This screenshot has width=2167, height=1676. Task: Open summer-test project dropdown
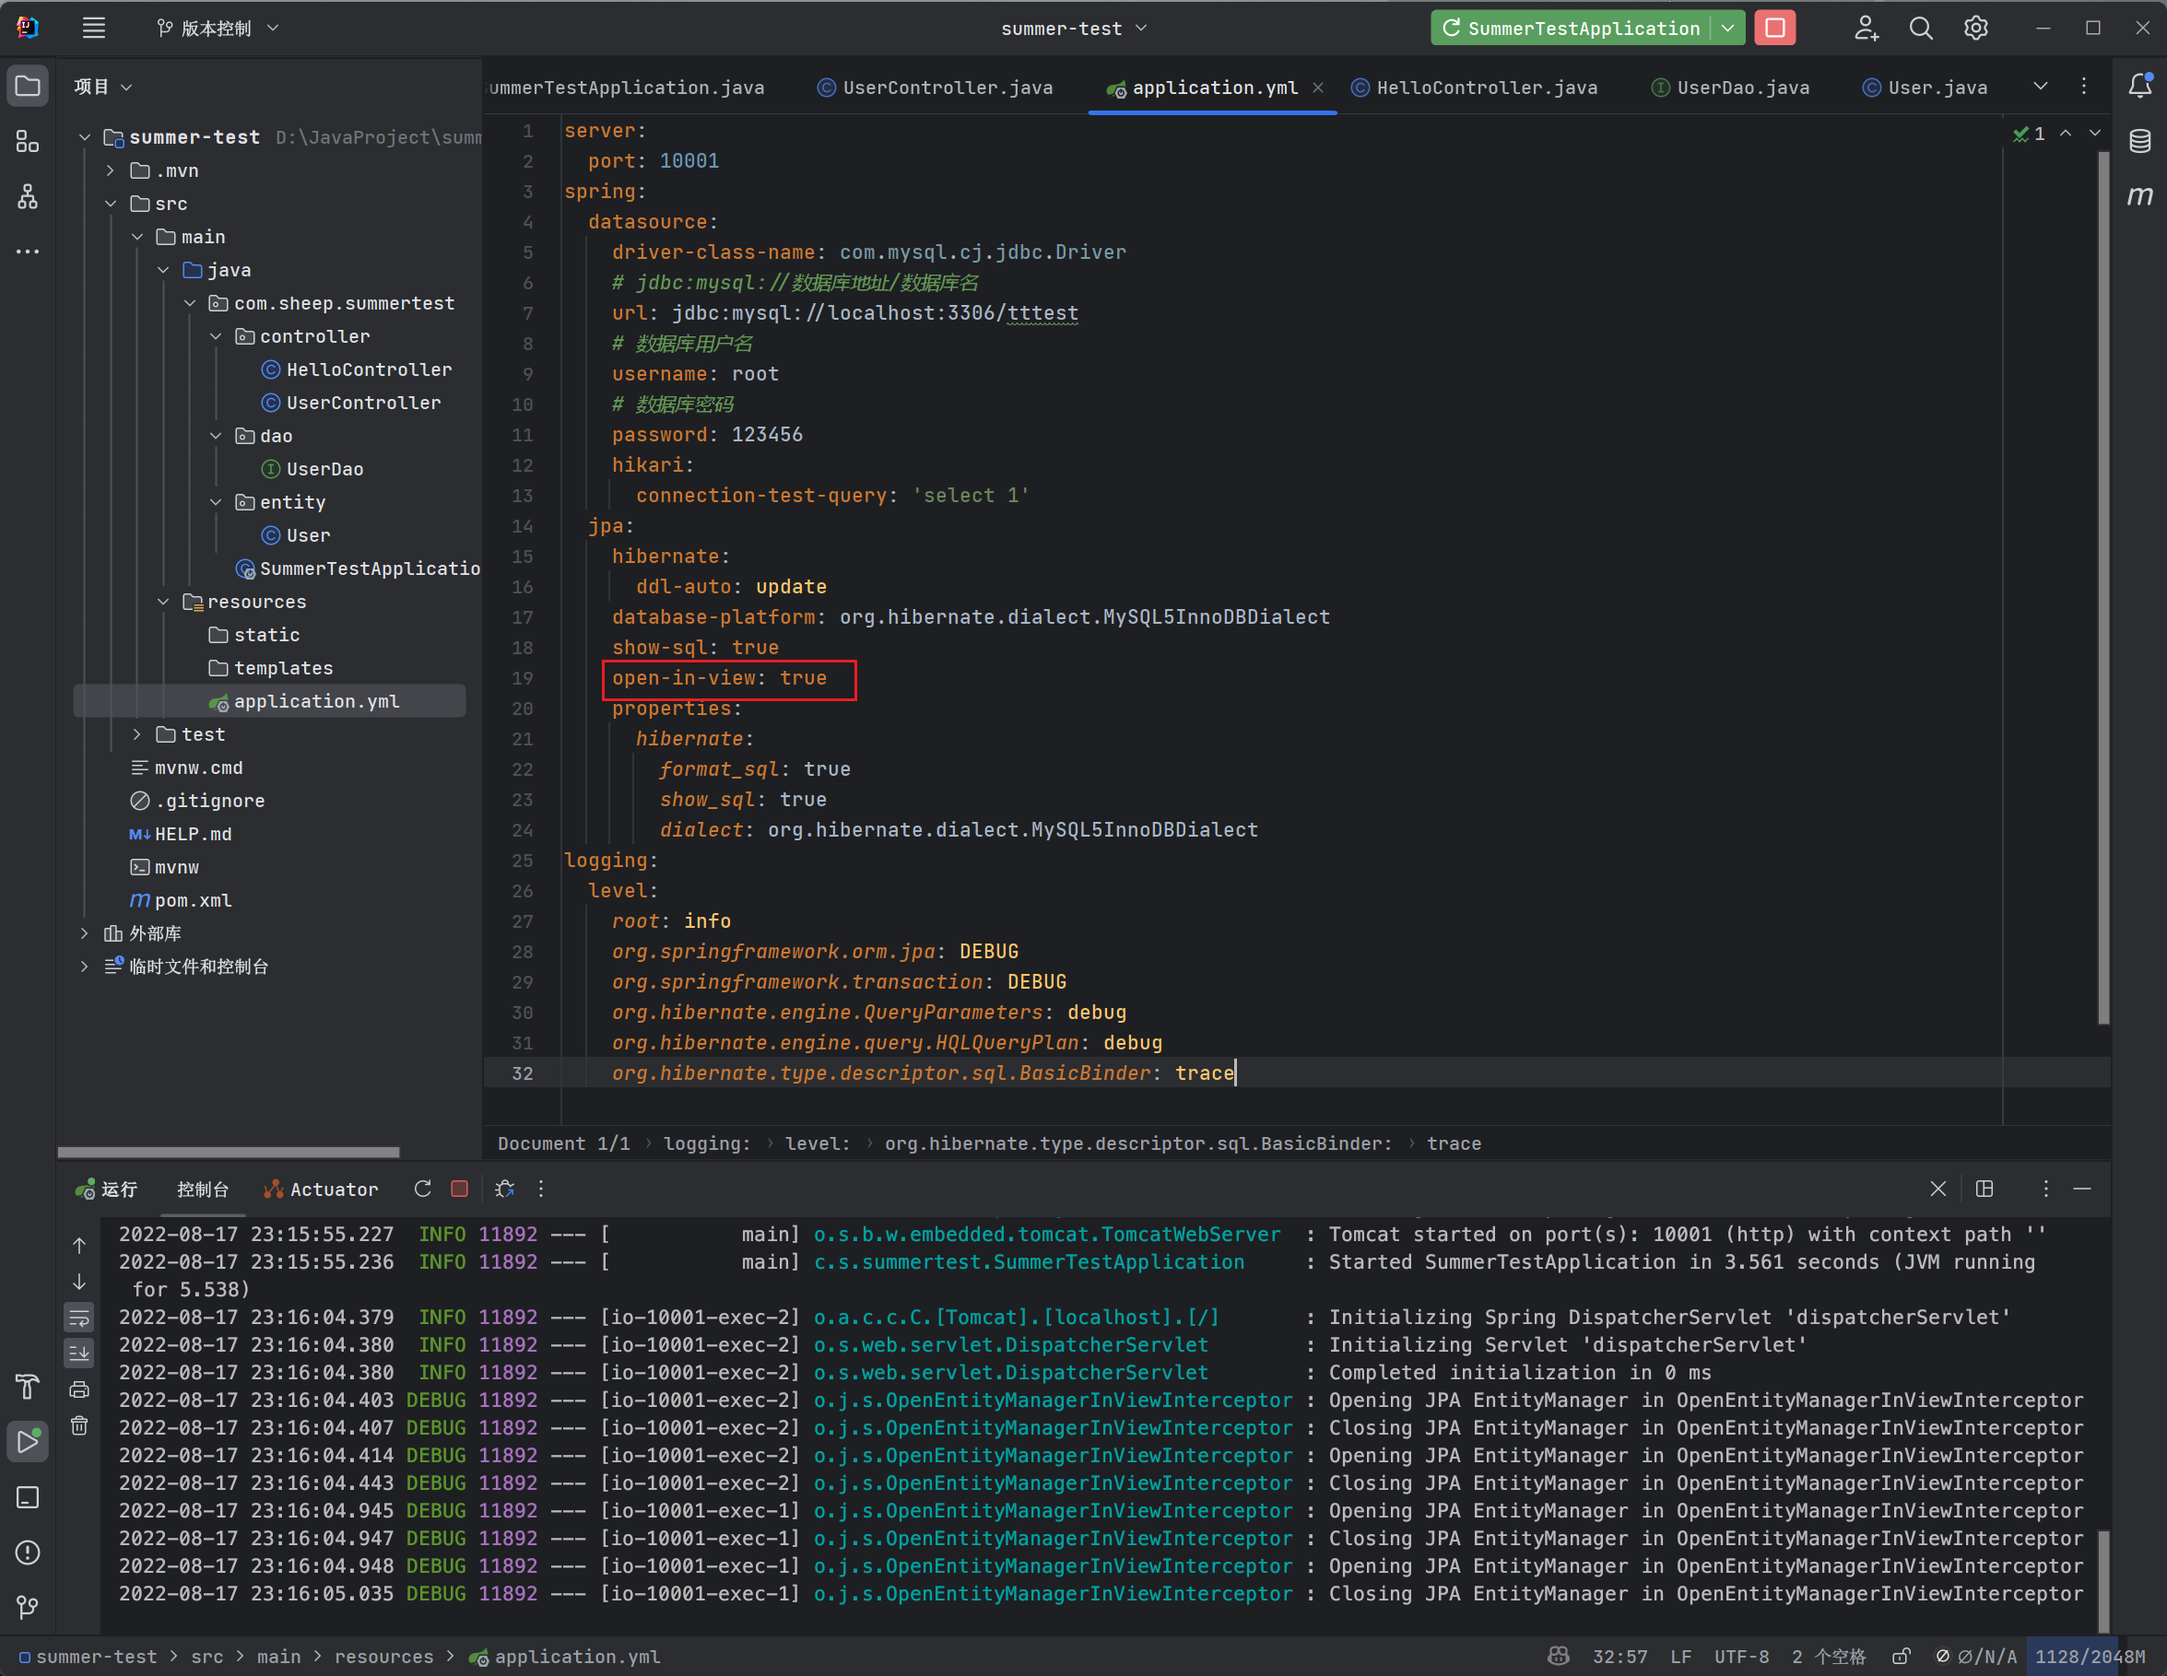coord(1074,28)
